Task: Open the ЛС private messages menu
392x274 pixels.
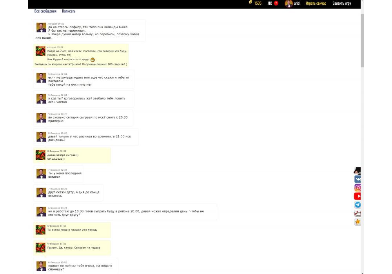Action: pos(270,4)
